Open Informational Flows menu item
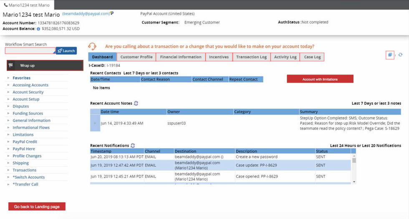The height and width of the screenshot is (219, 409). coord(31,128)
